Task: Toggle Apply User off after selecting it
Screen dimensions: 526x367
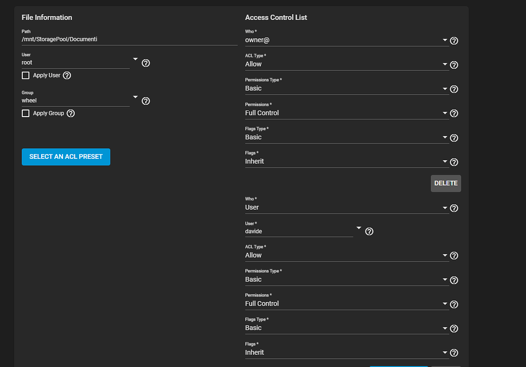Action: 25,75
